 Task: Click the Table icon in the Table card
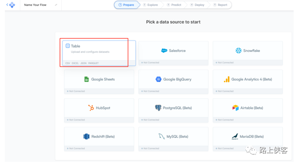tap(68, 46)
